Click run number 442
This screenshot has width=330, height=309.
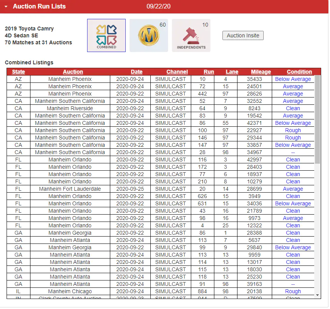[x=203, y=94]
